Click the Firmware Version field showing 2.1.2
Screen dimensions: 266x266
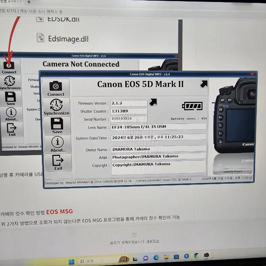[x=129, y=103]
